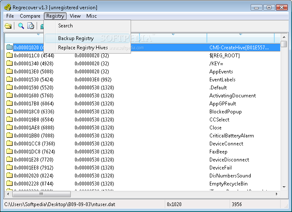Select offset 0x00001340 (4928)
The width and height of the screenshot is (292, 212).
(34, 64)
